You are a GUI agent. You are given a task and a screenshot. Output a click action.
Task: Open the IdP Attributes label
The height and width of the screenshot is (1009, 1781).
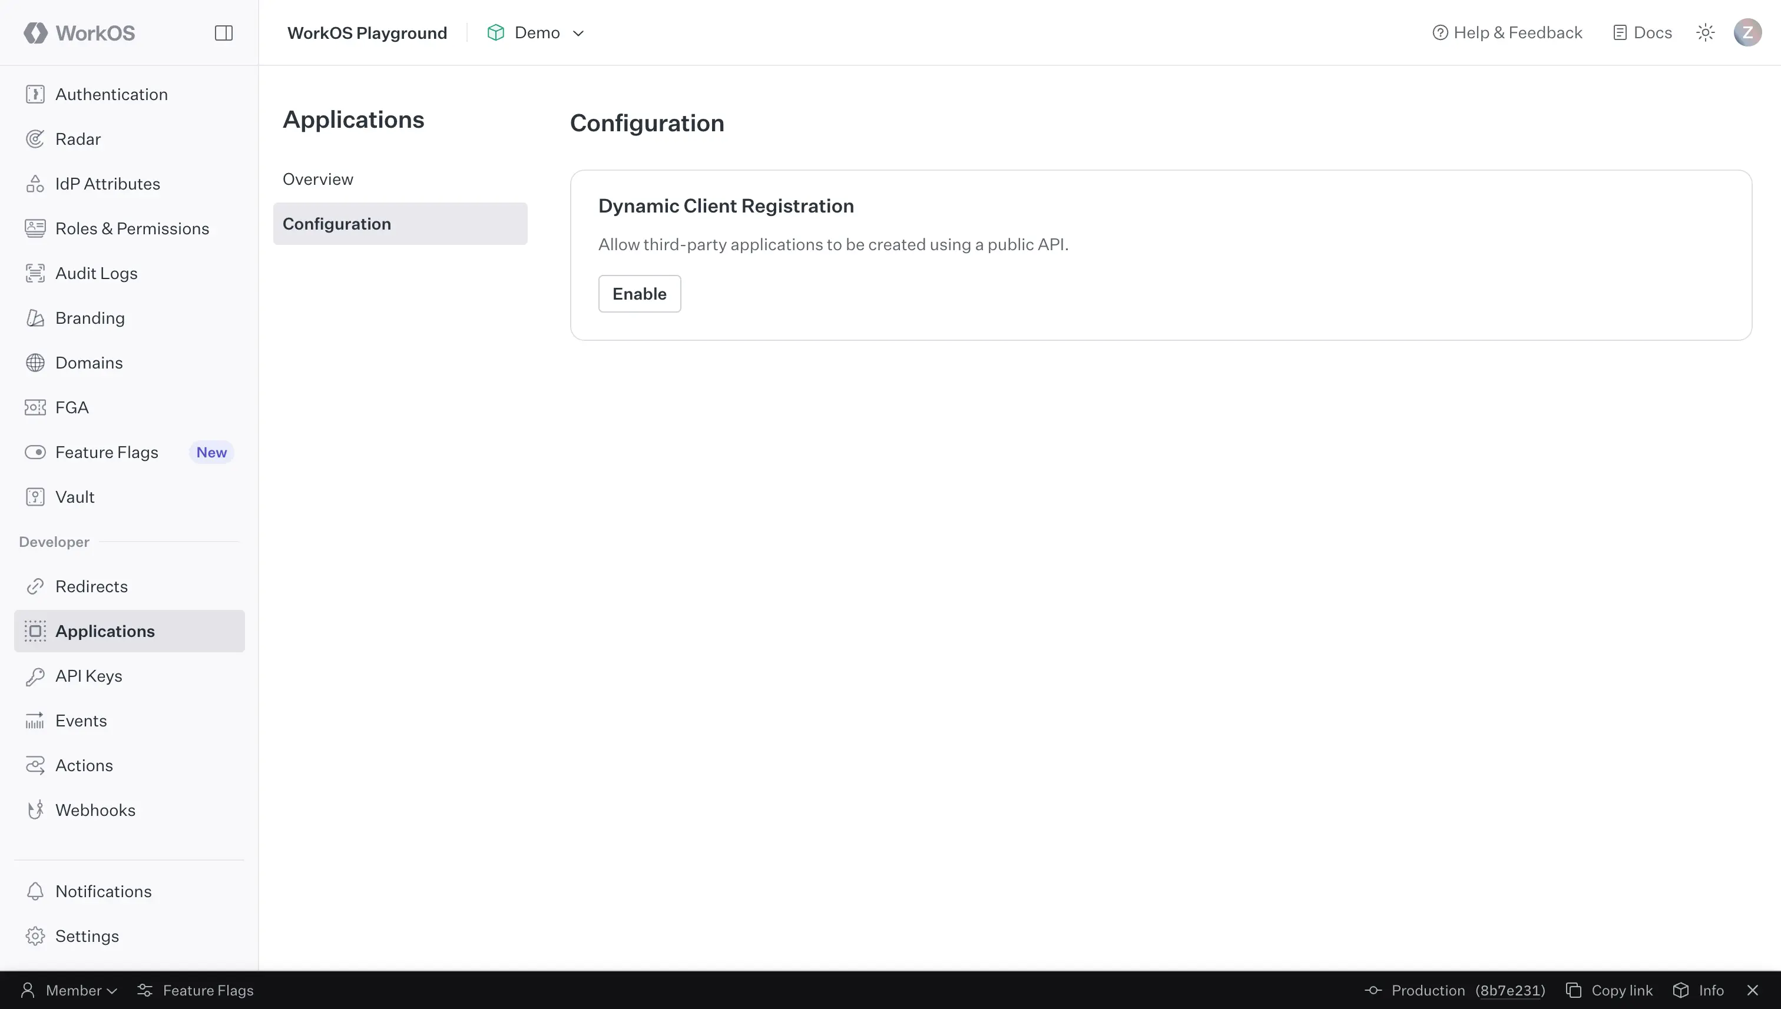(x=107, y=184)
